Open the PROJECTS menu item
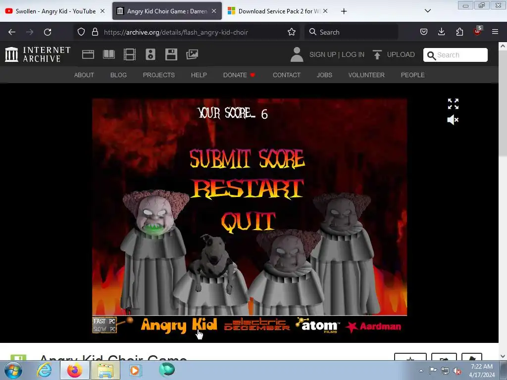The height and width of the screenshot is (380, 507). coord(159,75)
